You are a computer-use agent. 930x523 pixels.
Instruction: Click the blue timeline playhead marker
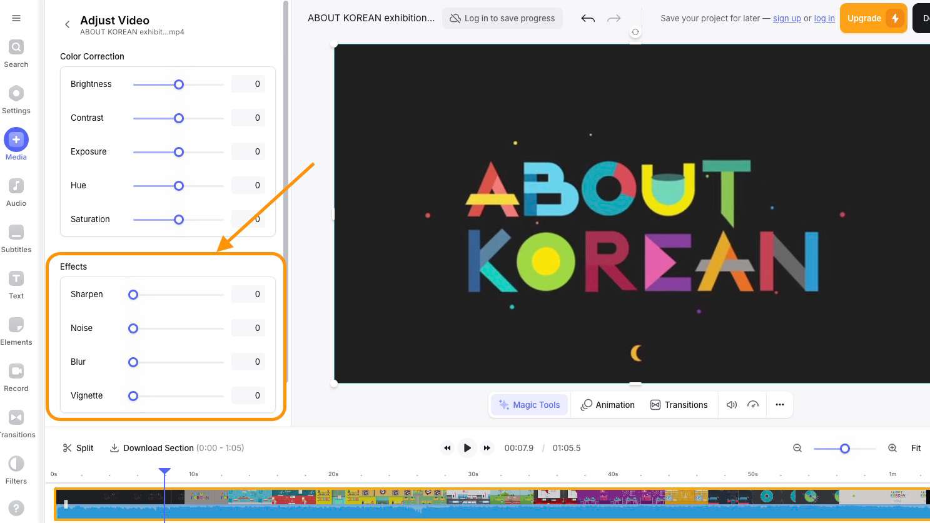164,471
